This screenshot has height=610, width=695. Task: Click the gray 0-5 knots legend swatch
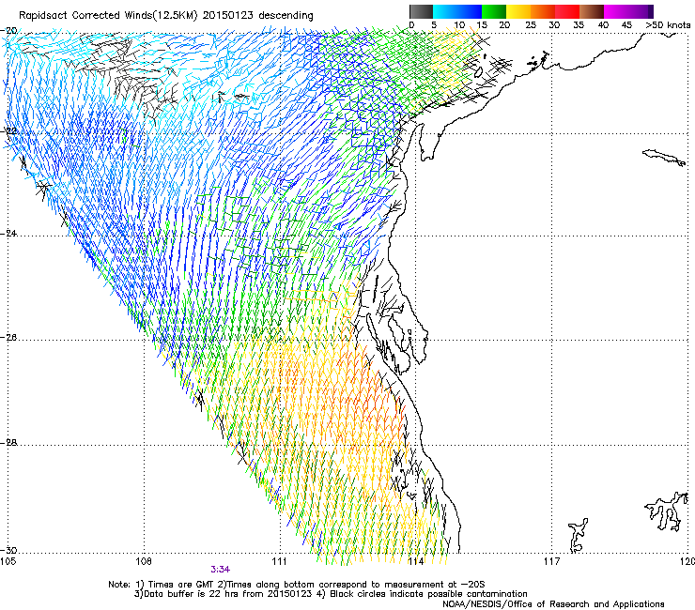tap(421, 11)
